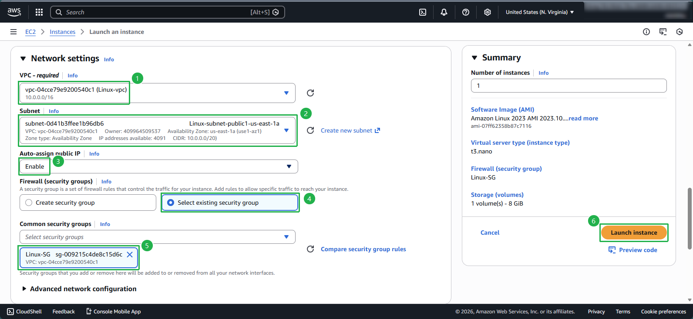This screenshot has height=319, width=693.
Task: Open the services grid menu
Action: [39, 12]
